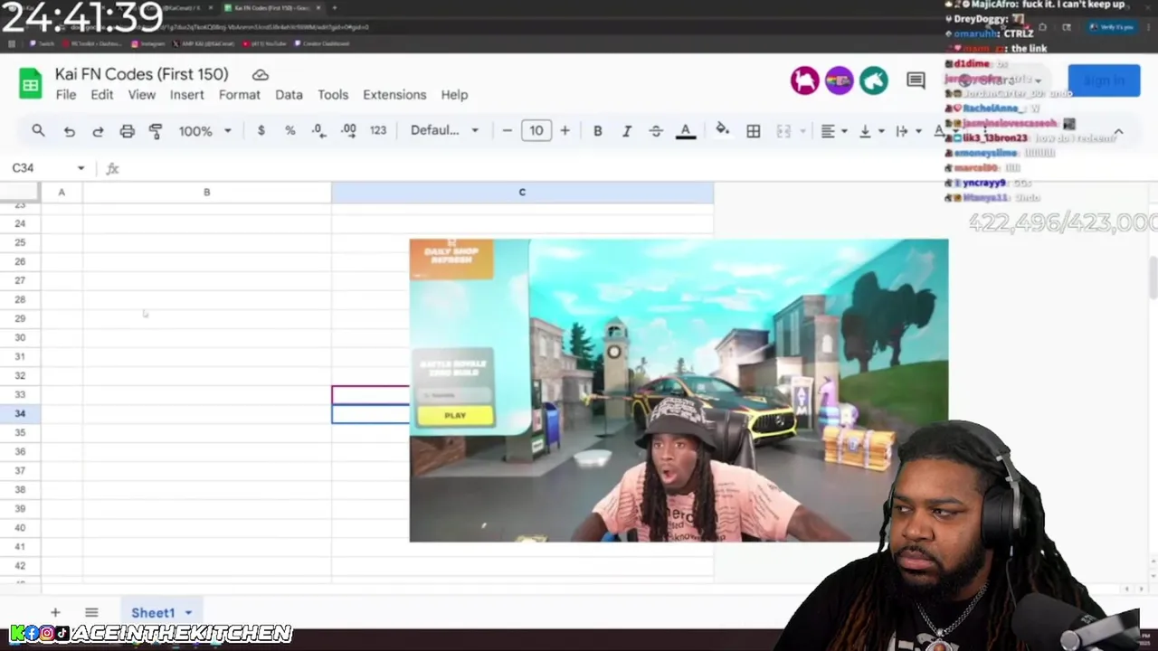Open the comment history icon

916,80
